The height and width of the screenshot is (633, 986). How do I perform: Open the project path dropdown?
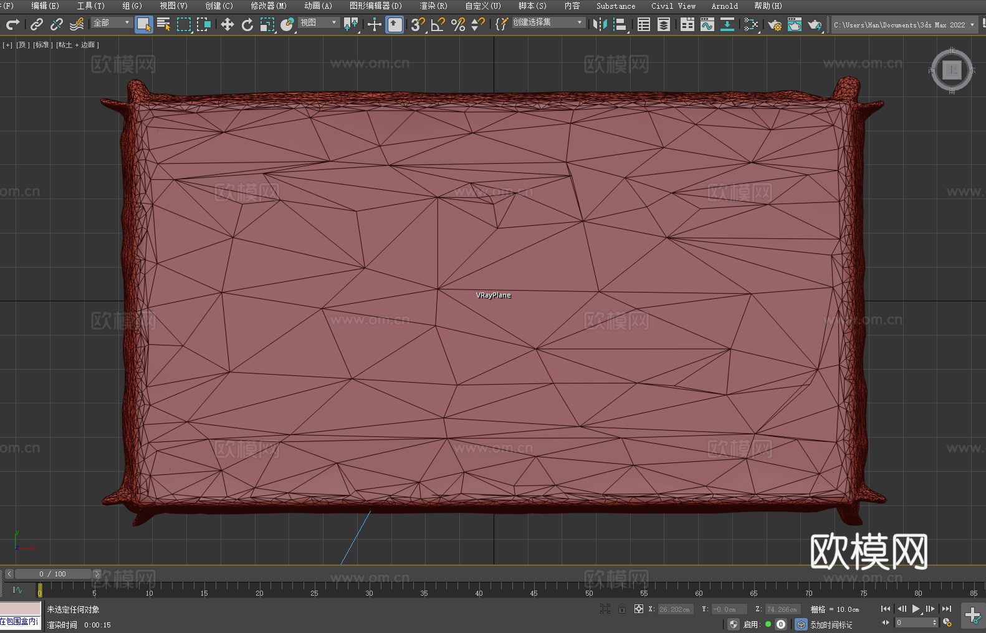click(x=904, y=25)
